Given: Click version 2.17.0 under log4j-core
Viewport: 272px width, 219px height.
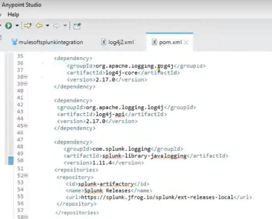Looking at the screenshot, I should tap(105, 80).
